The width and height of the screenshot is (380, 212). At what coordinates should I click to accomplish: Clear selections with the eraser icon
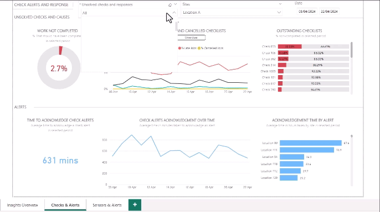click(170, 4)
